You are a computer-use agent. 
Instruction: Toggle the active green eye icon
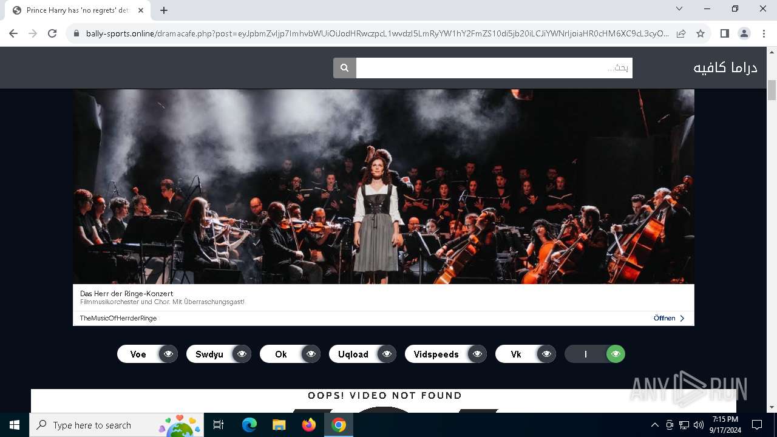point(616,354)
